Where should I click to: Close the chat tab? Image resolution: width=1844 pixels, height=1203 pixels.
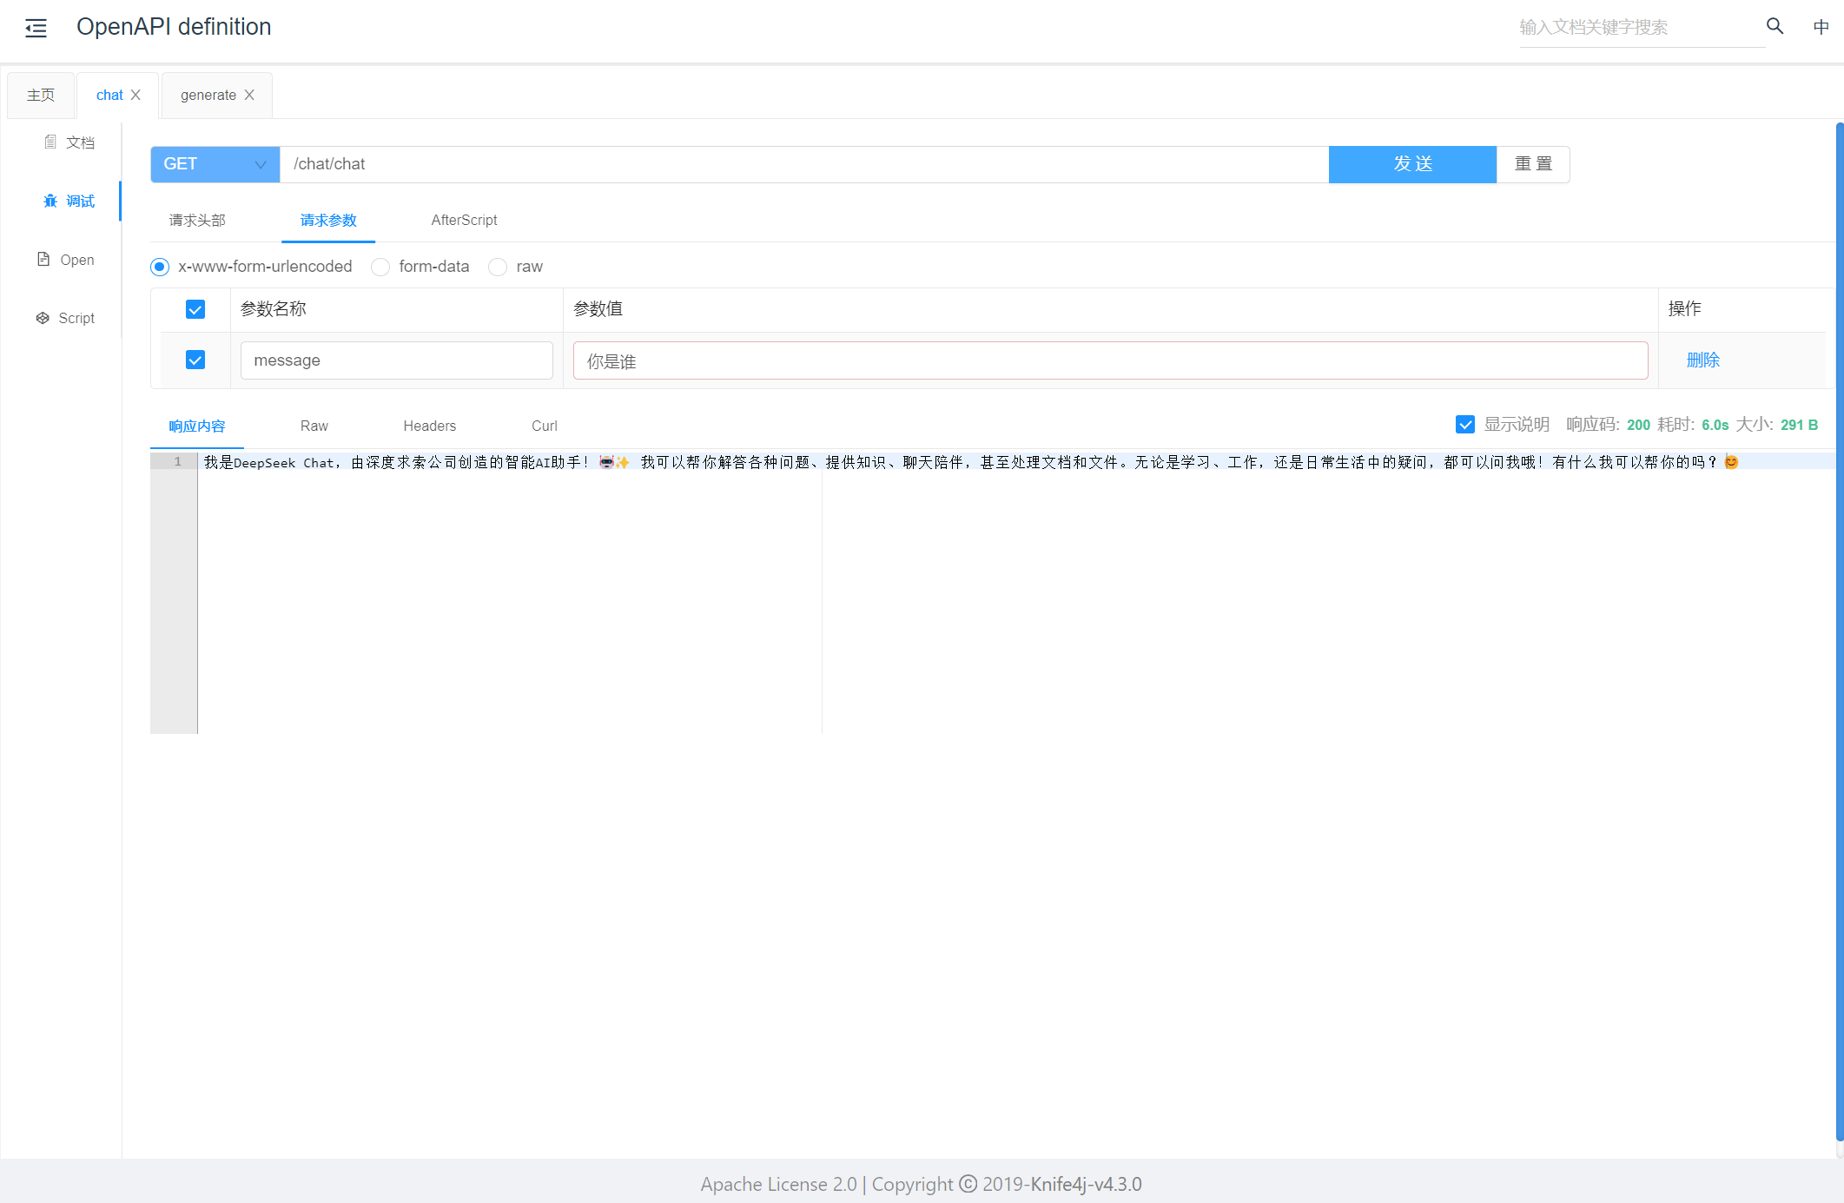135,95
